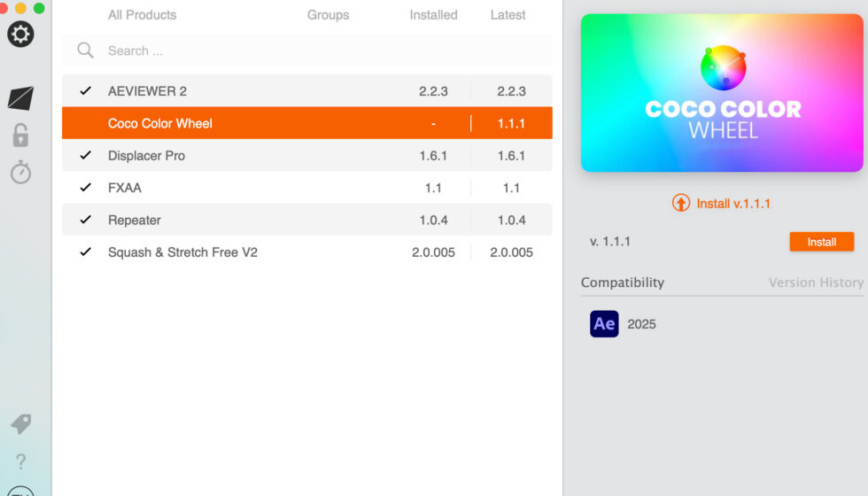Click the orange Install button
Viewport: 868px width, 496px height.
pos(822,242)
